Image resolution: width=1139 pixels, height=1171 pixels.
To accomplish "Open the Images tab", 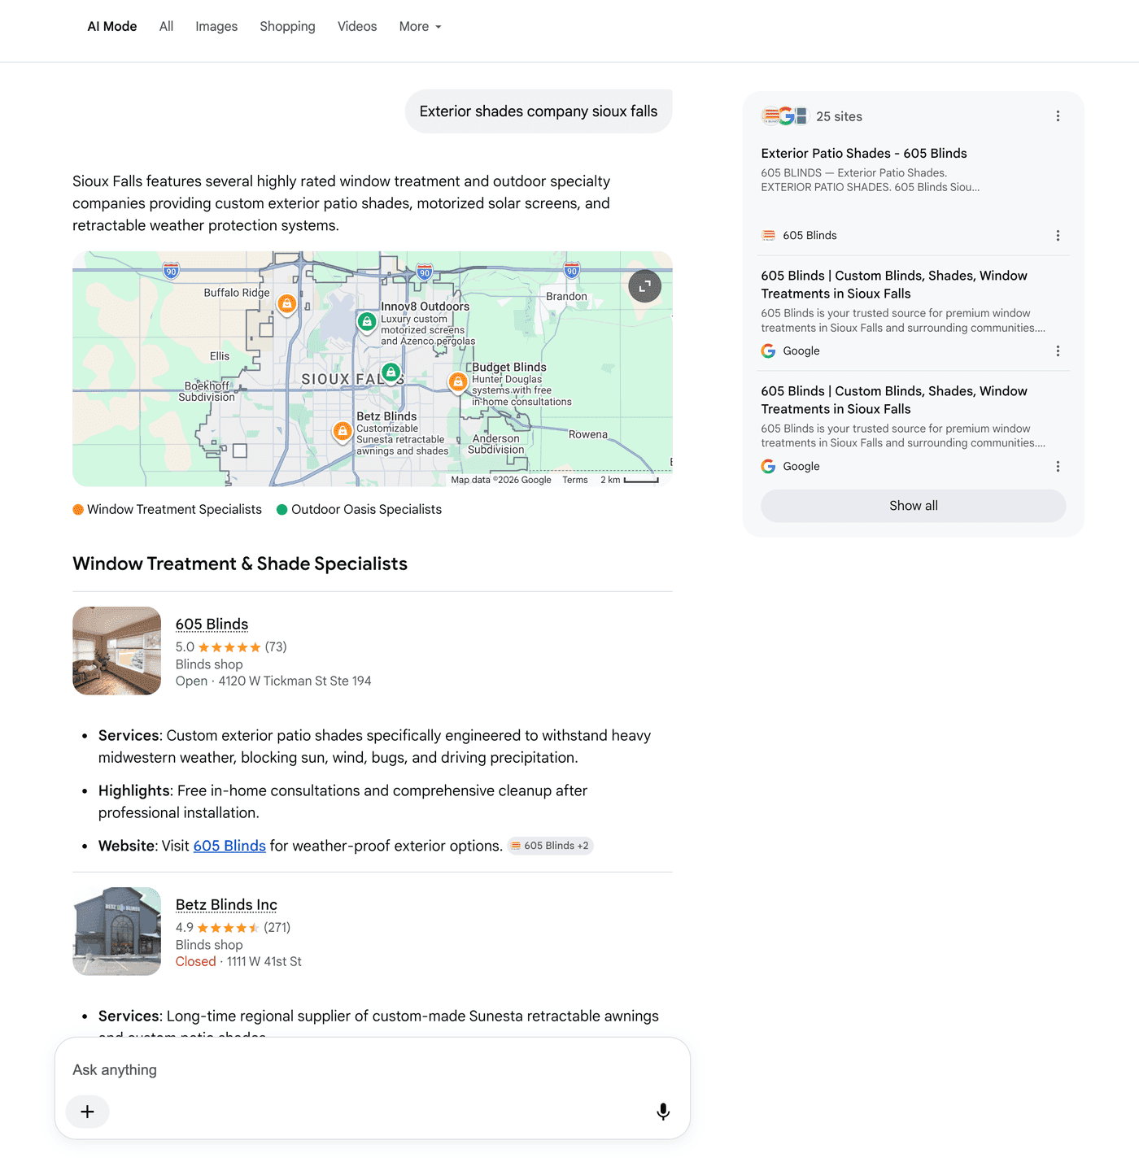I will tap(216, 27).
